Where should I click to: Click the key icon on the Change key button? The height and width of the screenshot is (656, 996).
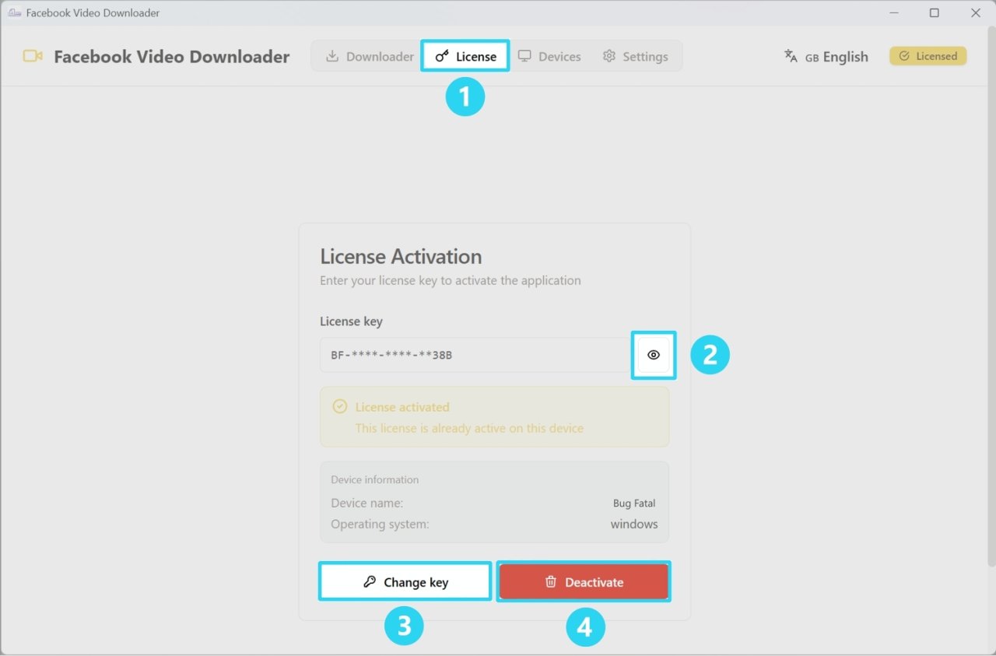coord(371,581)
